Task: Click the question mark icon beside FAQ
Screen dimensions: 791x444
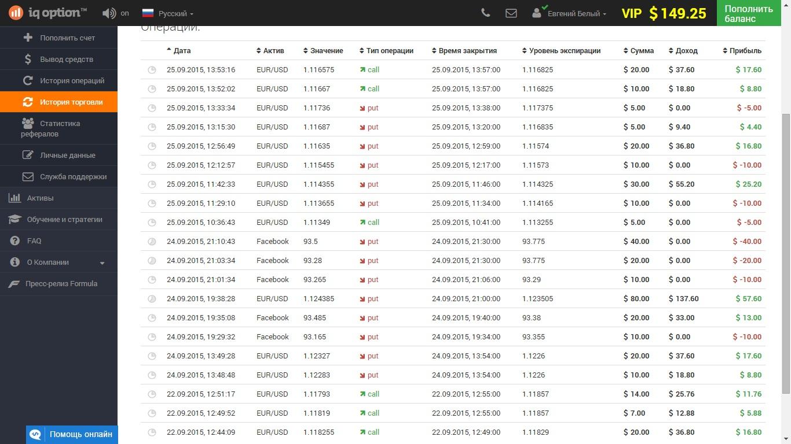Action: point(15,241)
